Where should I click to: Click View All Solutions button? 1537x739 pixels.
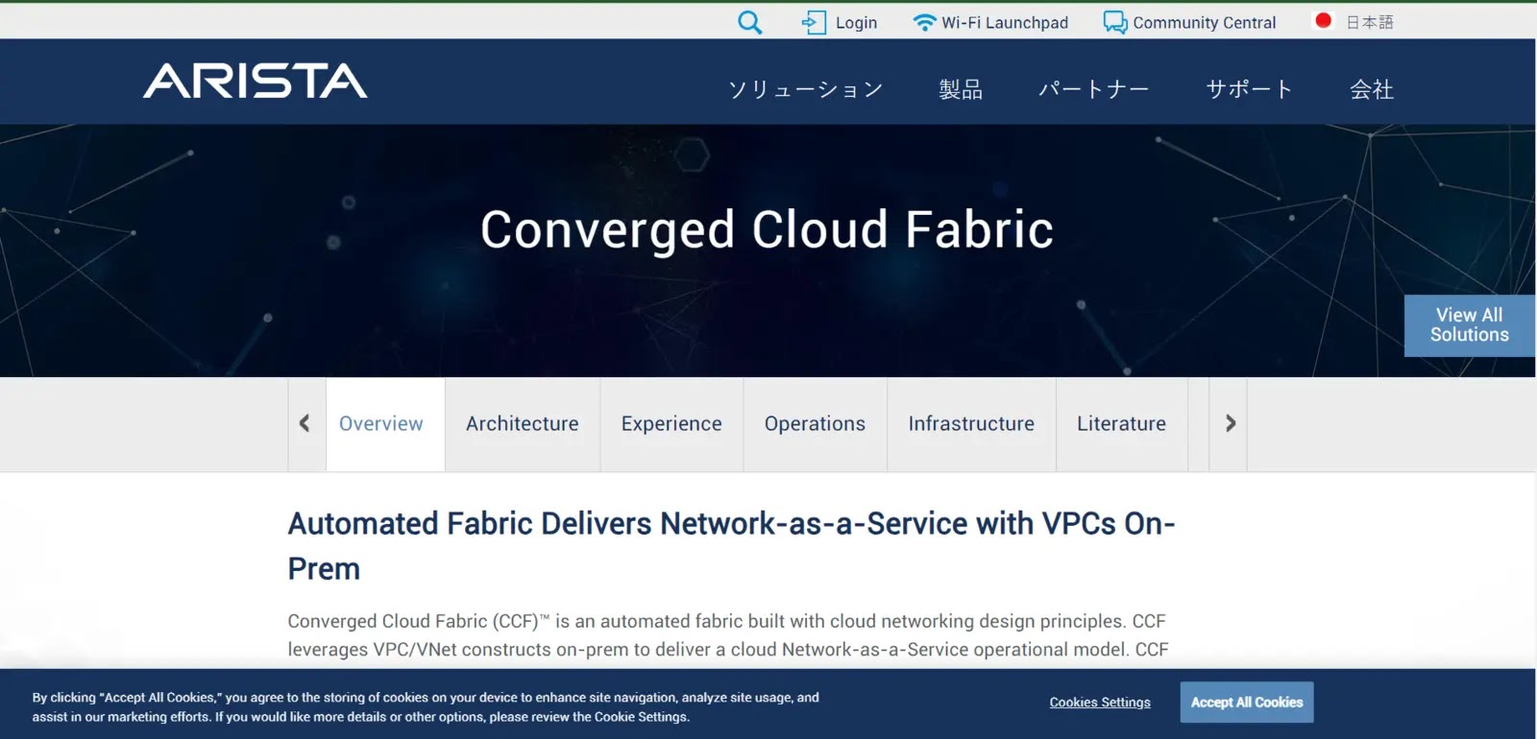click(x=1470, y=325)
